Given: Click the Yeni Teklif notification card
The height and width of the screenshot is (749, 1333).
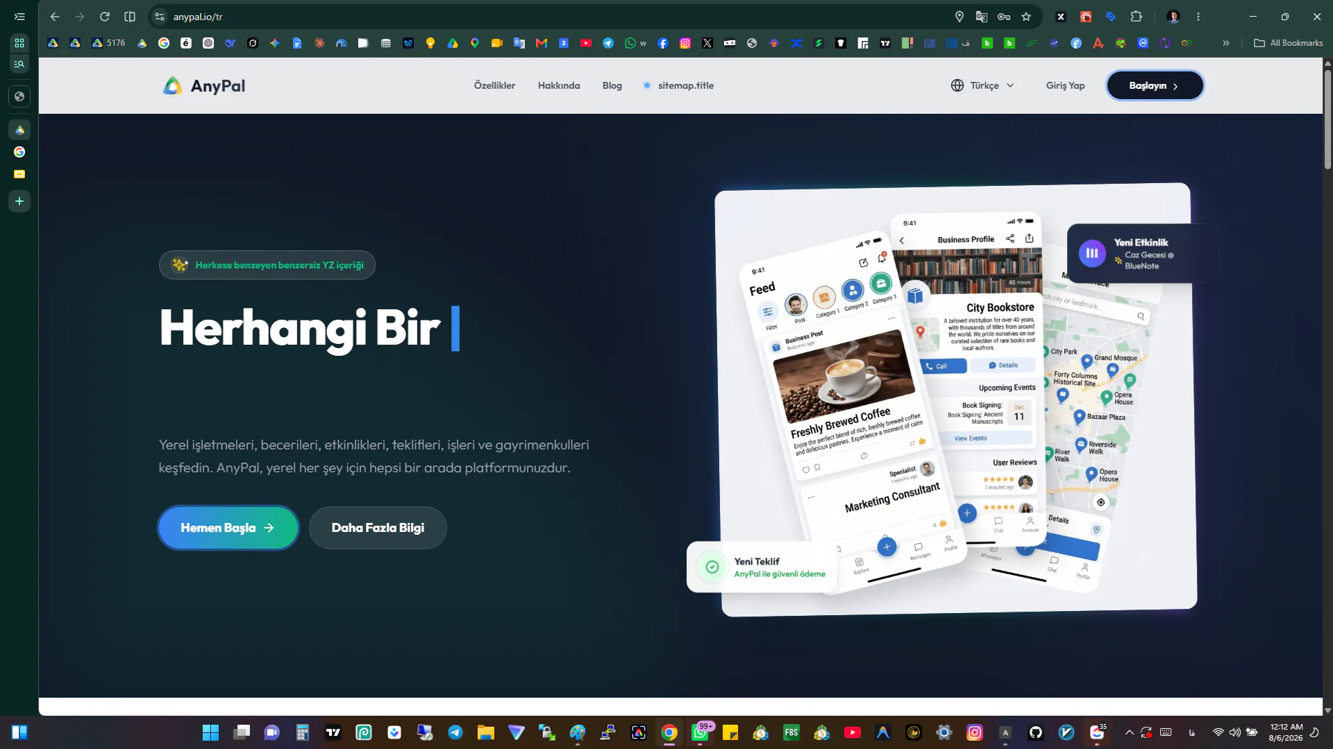Looking at the screenshot, I should 762,567.
